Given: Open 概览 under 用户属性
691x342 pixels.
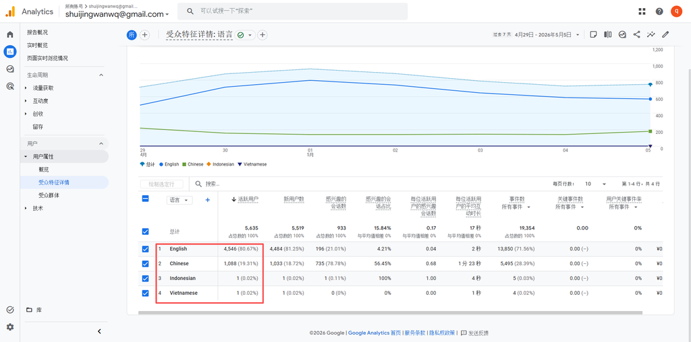Looking at the screenshot, I should (44, 170).
